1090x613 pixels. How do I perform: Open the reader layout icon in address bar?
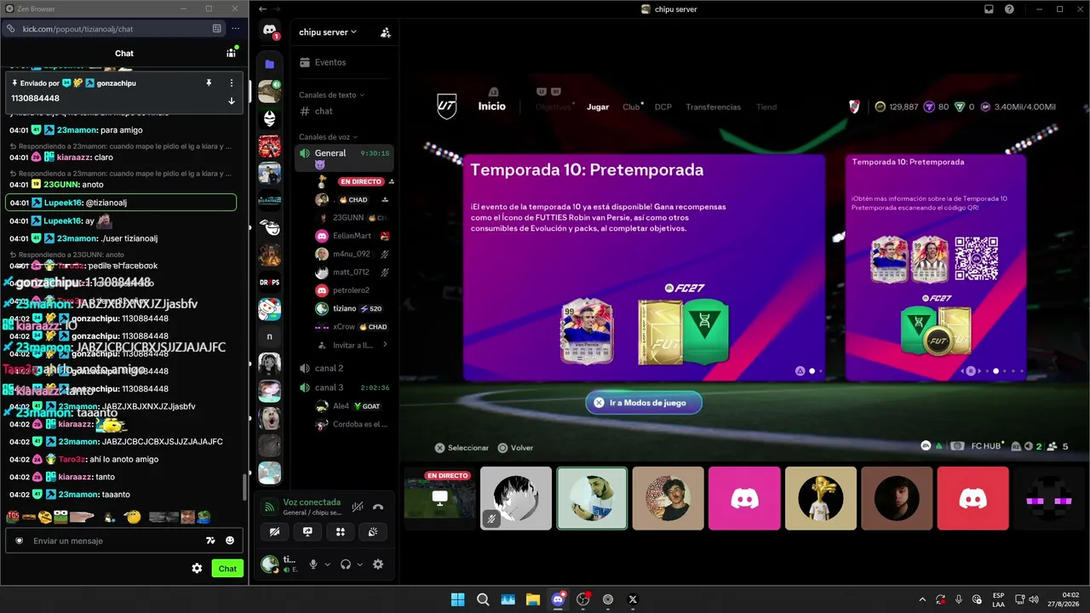[217, 29]
